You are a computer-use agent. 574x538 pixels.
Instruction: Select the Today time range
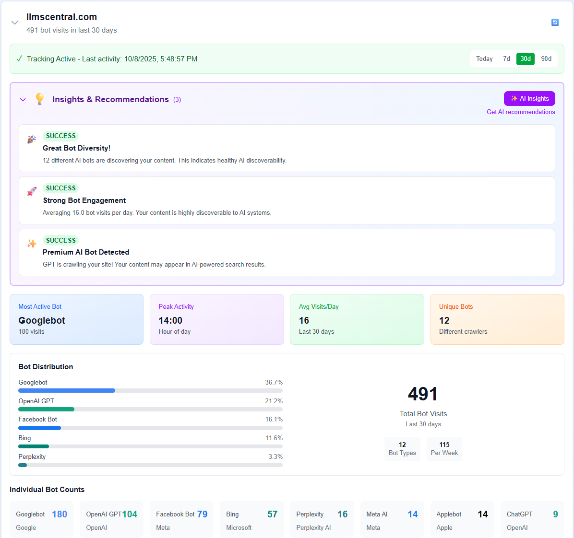(x=484, y=59)
